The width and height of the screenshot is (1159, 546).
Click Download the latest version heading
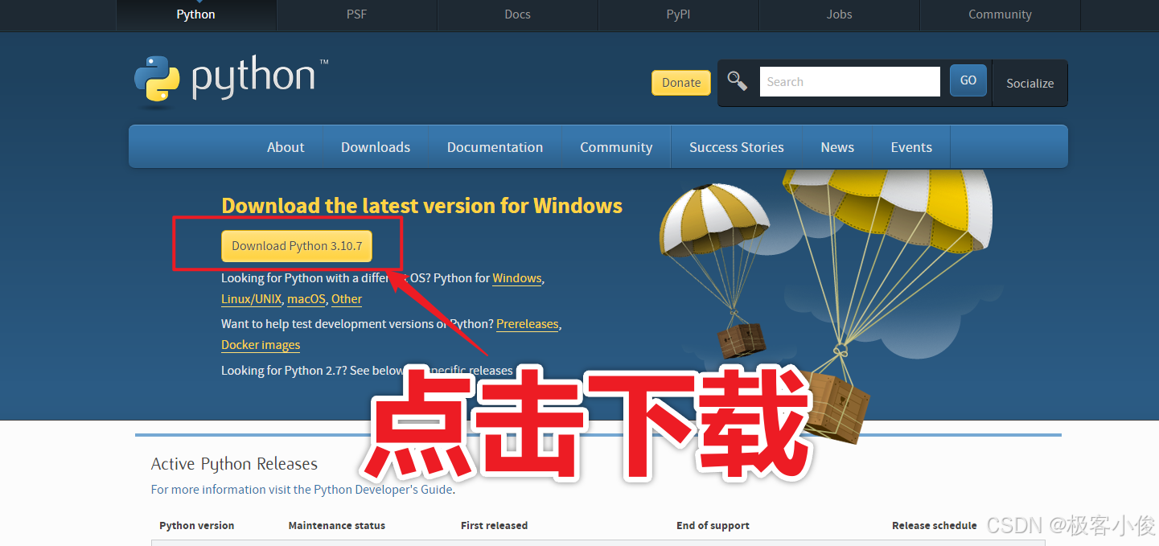[x=421, y=206]
